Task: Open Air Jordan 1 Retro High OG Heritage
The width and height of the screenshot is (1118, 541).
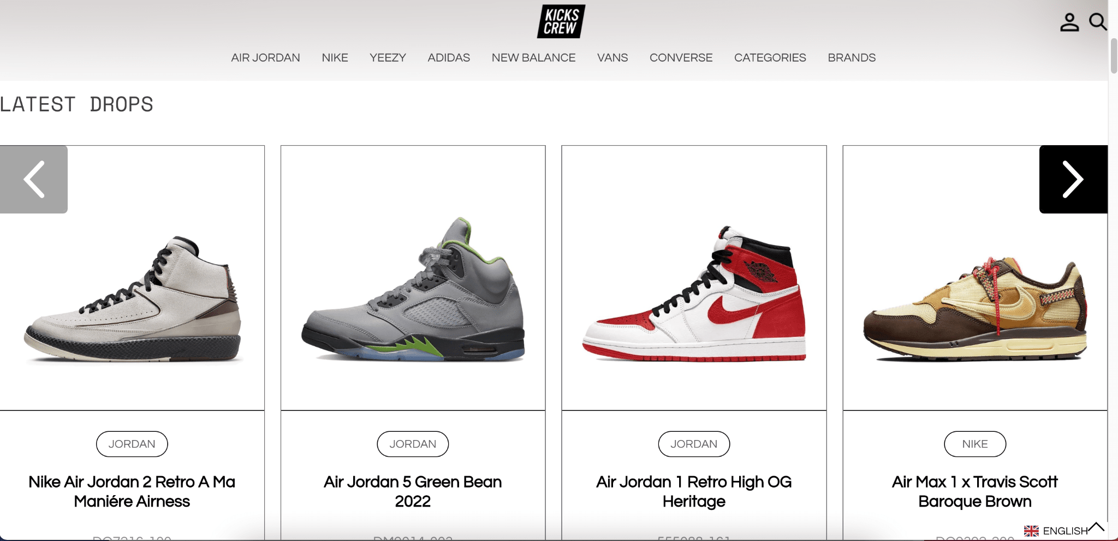Action: (694, 491)
